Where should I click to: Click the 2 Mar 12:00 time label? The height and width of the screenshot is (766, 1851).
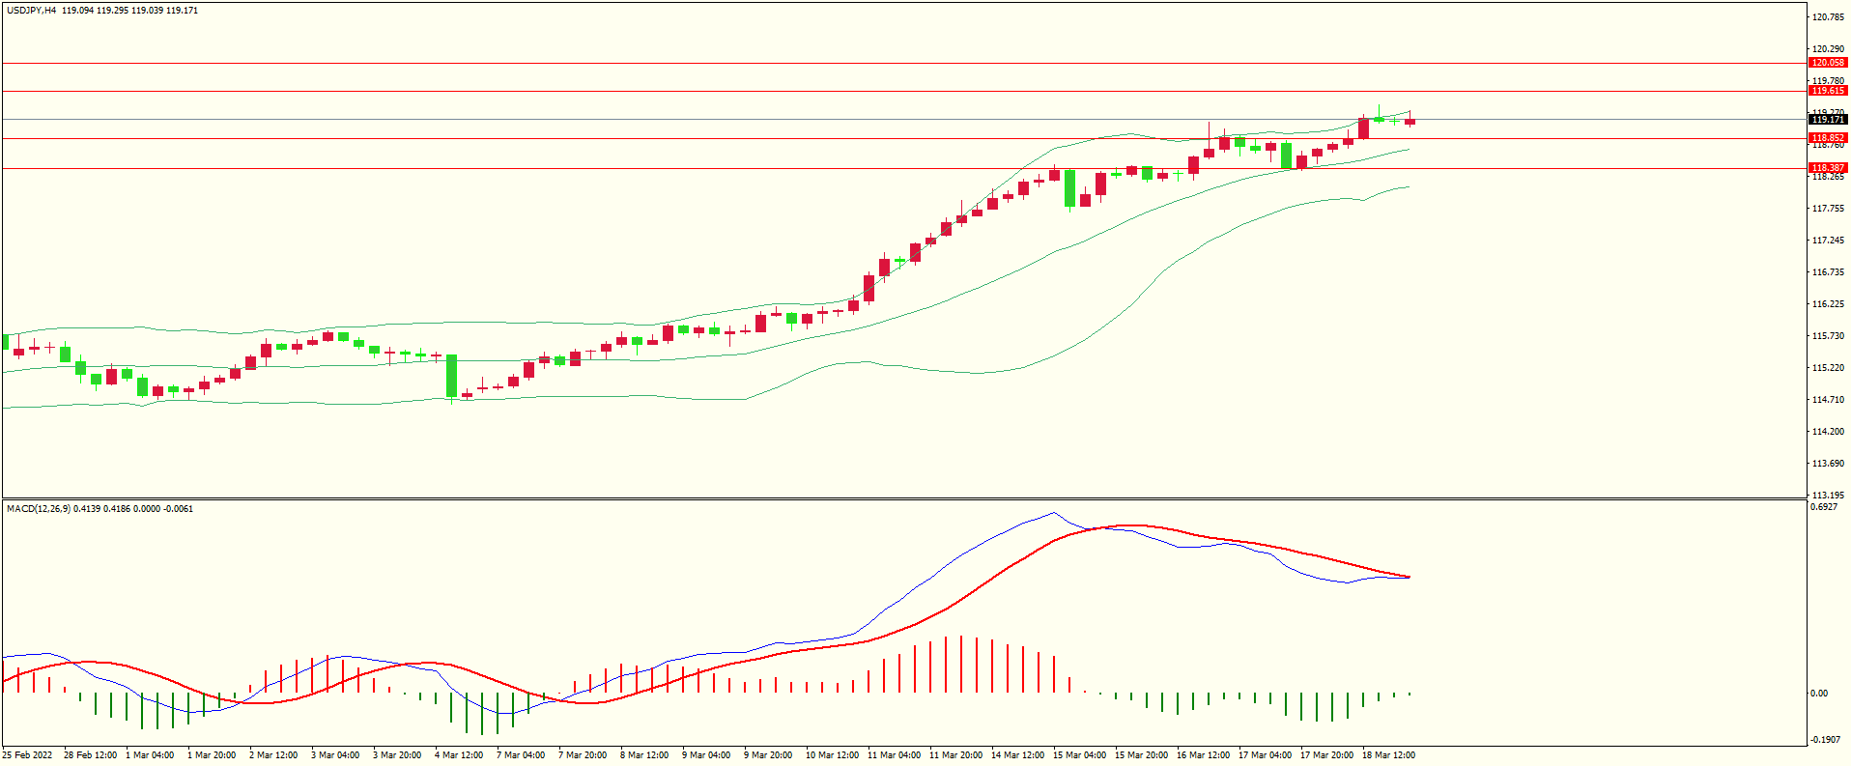273,755
